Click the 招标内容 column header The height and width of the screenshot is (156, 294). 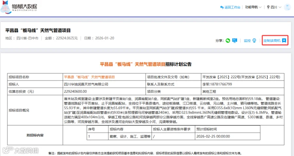point(117,129)
